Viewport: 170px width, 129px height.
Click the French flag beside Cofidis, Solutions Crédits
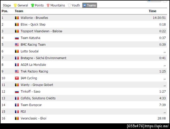pos(17,98)
